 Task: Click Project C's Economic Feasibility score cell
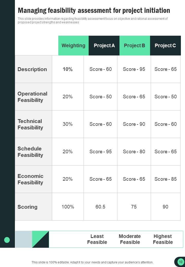[x=165, y=179]
